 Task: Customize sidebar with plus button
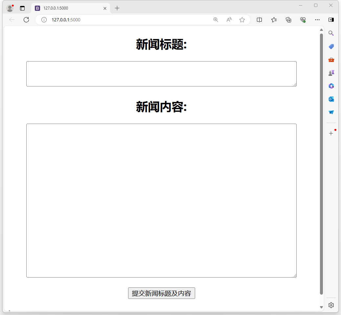pyautogui.click(x=331, y=133)
